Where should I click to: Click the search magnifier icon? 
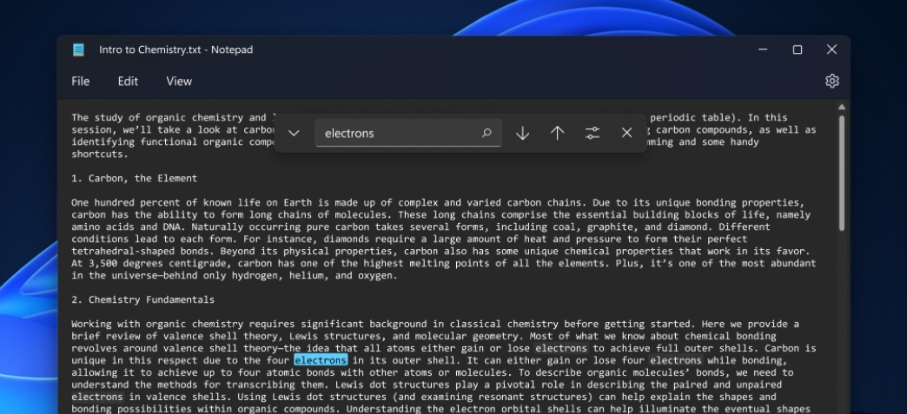[487, 133]
